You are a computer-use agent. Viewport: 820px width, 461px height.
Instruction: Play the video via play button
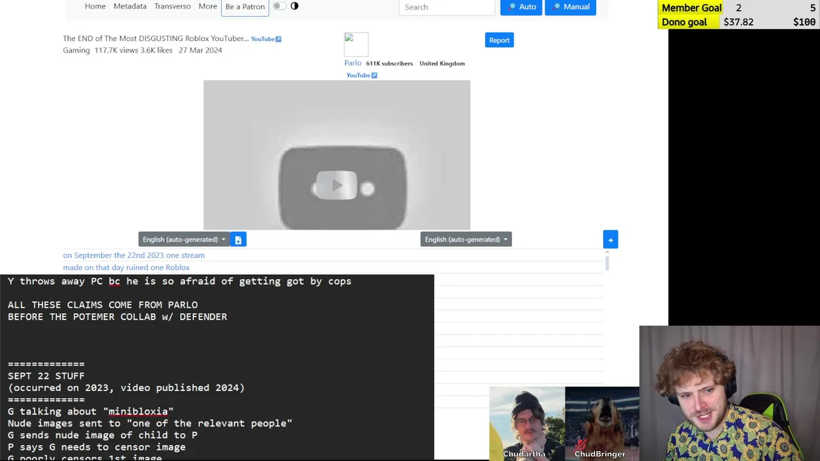tap(337, 186)
